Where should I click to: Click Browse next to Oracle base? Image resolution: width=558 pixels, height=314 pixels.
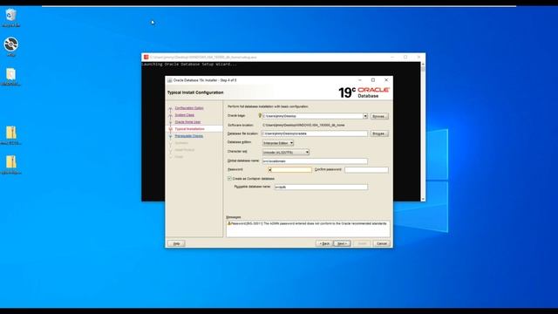[379, 116]
